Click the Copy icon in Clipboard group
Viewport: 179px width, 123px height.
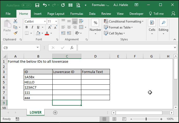point(15,27)
